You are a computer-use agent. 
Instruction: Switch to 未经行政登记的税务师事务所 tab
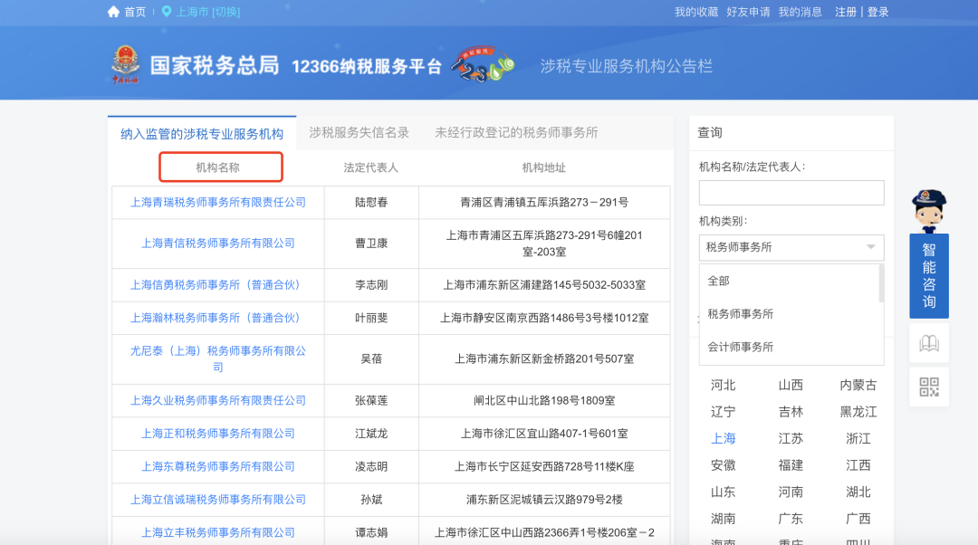point(516,132)
